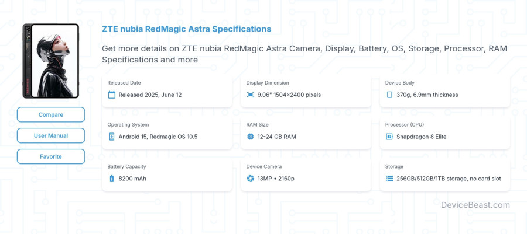Click the RAM chip icon
Image resolution: width=527 pixels, height=234 pixels.
click(251, 137)
